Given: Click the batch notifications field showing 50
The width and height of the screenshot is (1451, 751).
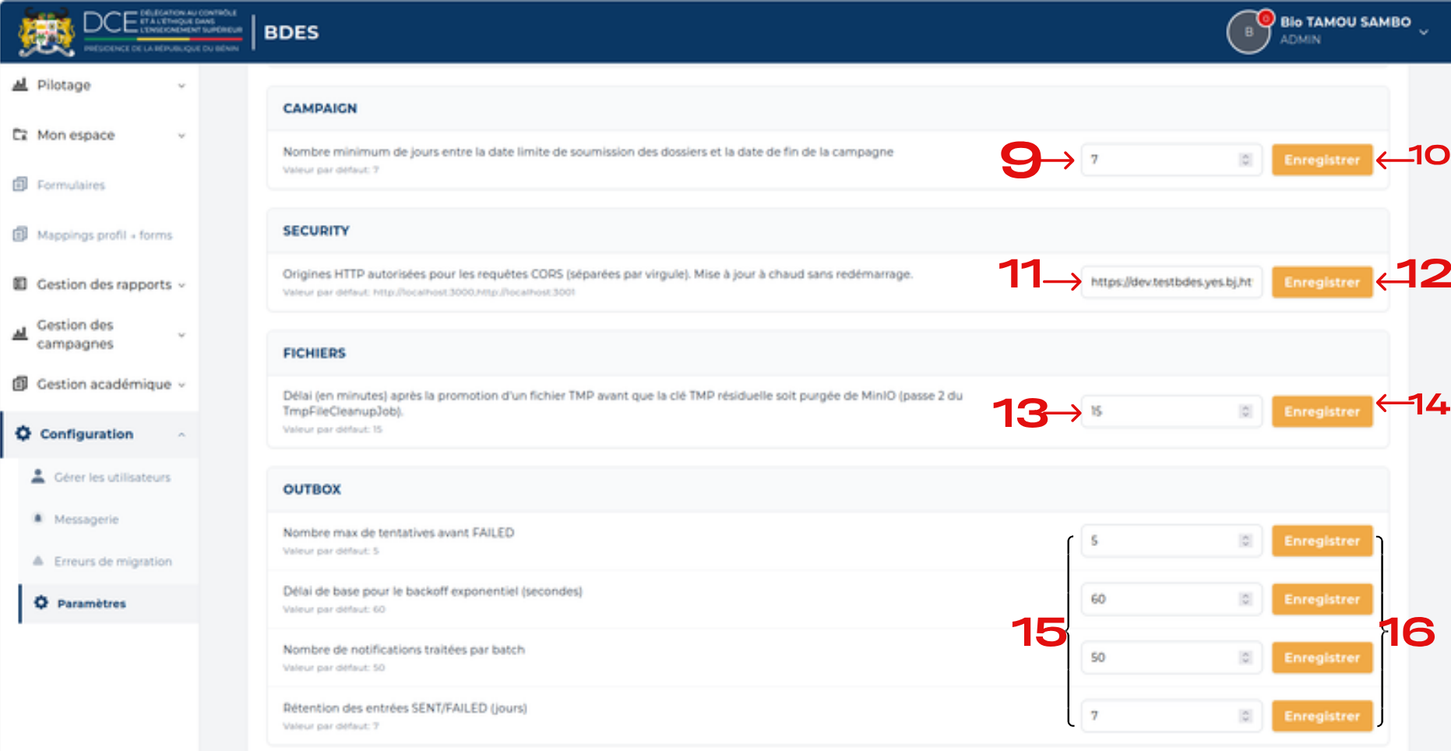Looking at the screenshot, I should pyautogui.click(x=1171, y=658).
